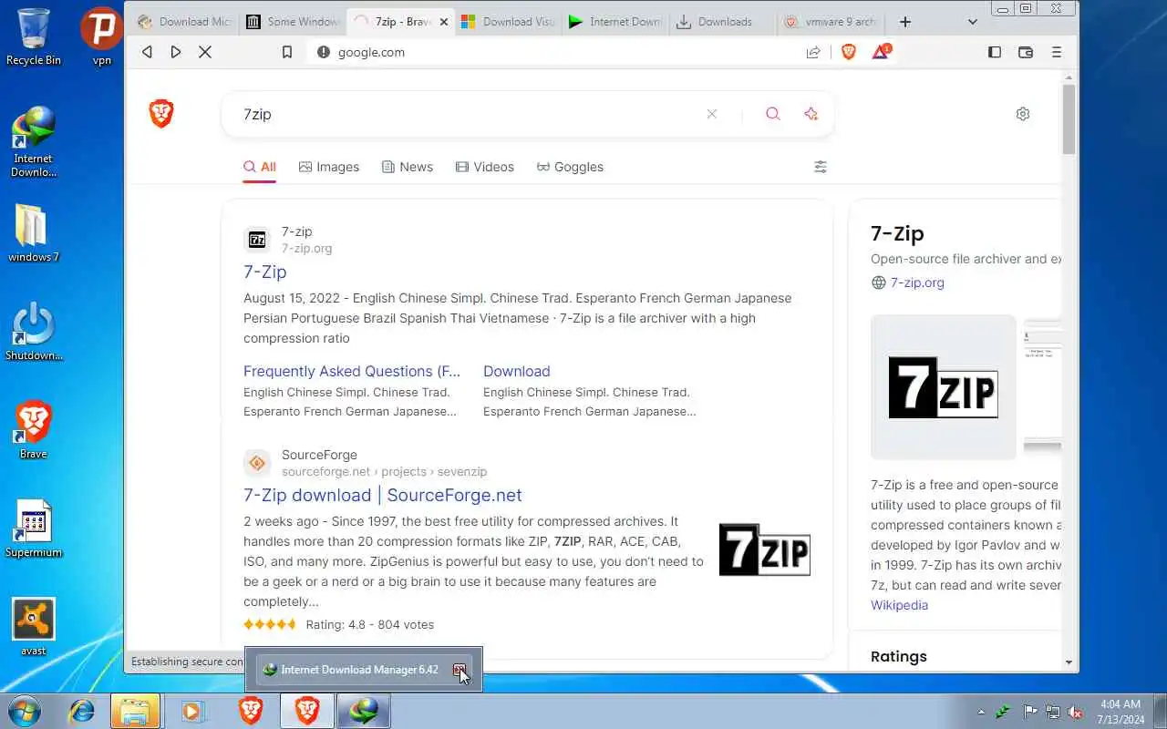This screenshot has width=1167, height=729.
Task: Open Internet Explorer from the taskbar
Action: [82, 711]
